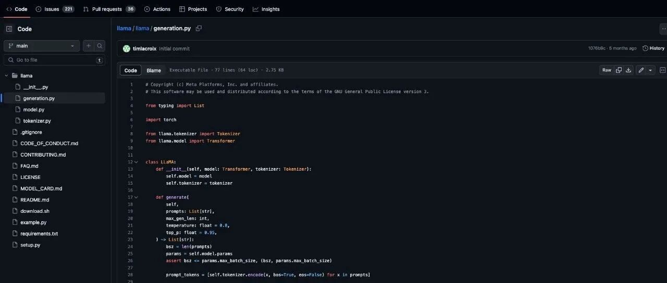Switch to Pull requests tab
The width and height of the screenshot is (667, 283).
[x=109, y=9]
